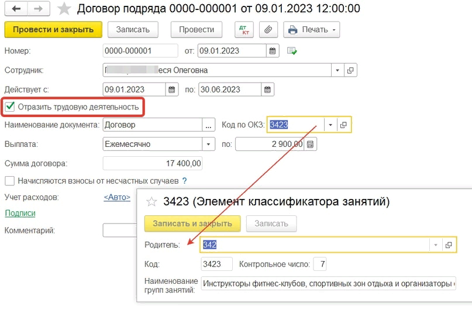Click Провести и закрыть
This screenshot has width=472, height=323.
click(x=53, y=29)
